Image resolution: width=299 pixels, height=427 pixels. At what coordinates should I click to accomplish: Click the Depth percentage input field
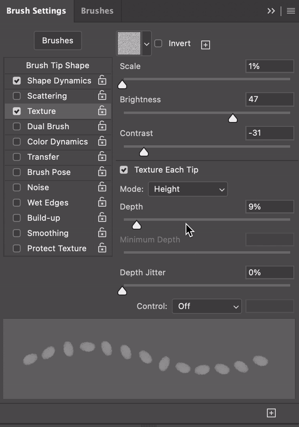[270, 207]
